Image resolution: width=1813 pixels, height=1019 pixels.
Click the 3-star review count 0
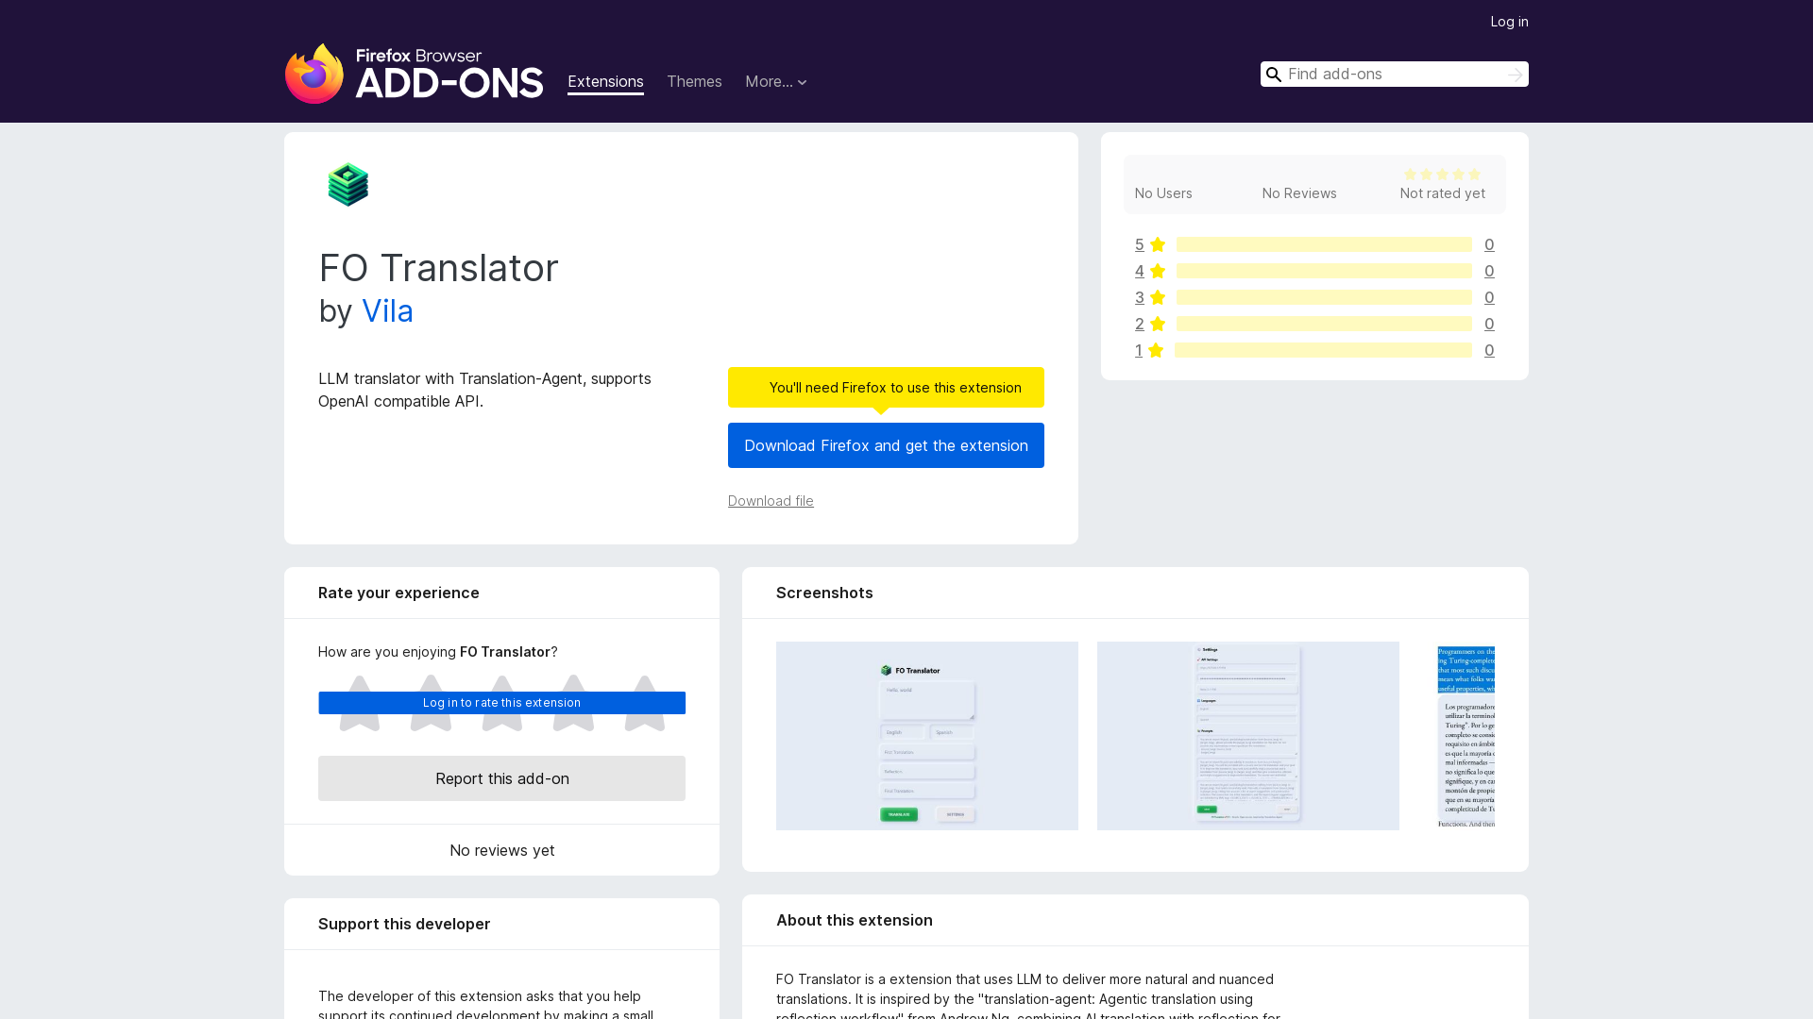tap(1489, 297)
